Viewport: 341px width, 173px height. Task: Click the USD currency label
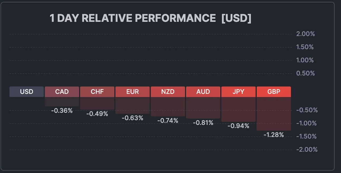pos(27,92)
